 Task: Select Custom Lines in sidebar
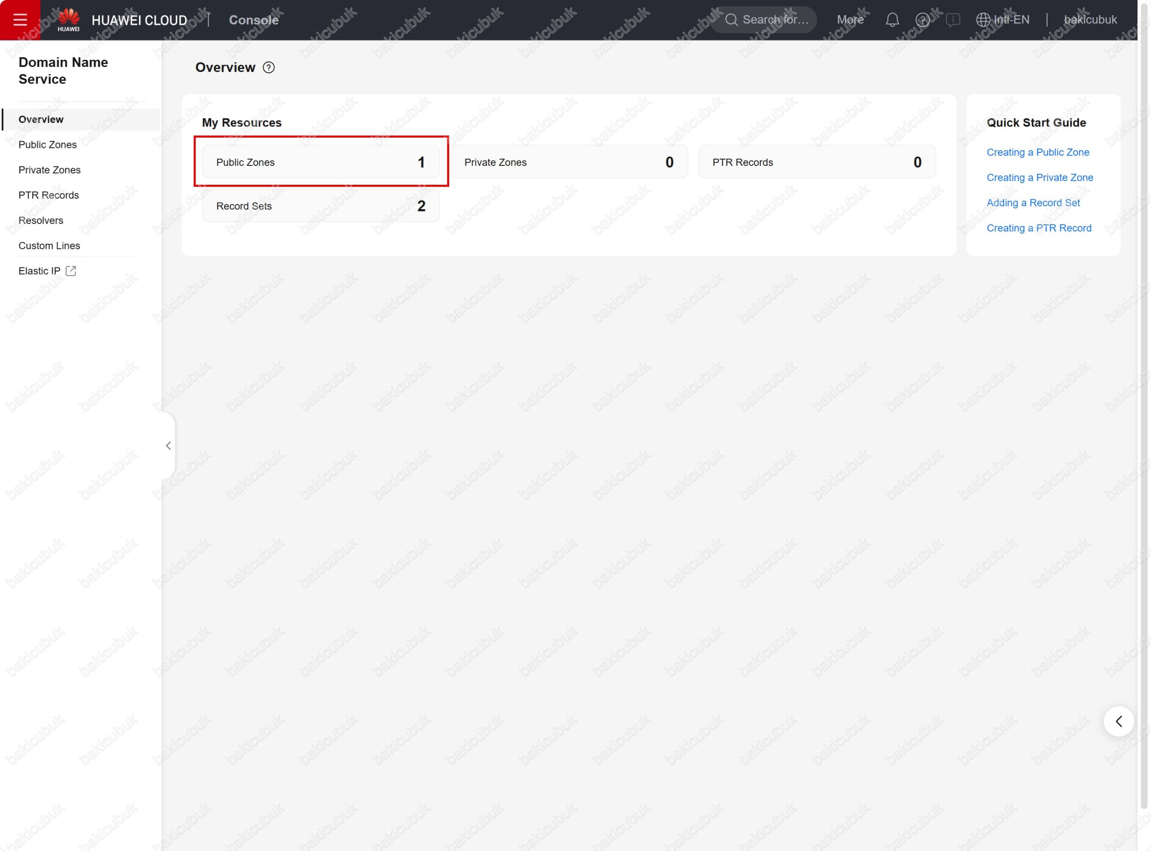[x=49, y=246]
